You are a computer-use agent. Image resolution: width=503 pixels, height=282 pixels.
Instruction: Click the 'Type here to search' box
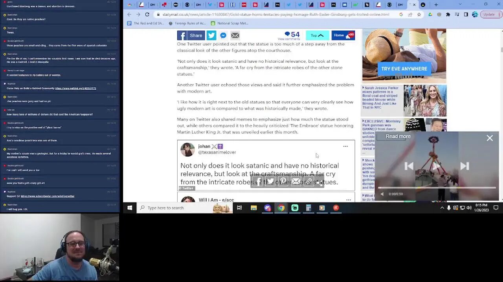click(x=185, y=208)
